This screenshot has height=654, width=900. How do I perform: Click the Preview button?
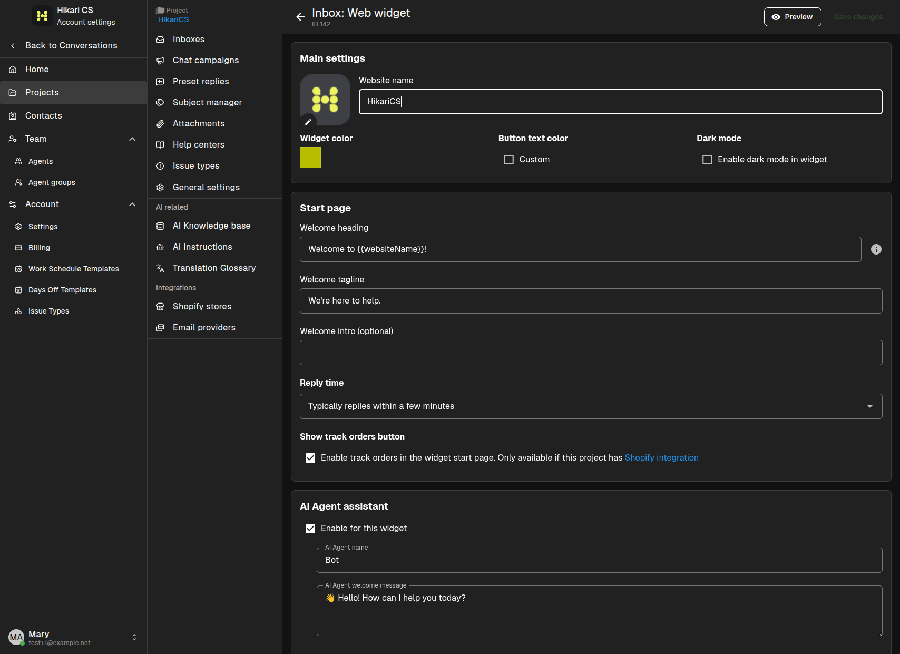point(793,17)
